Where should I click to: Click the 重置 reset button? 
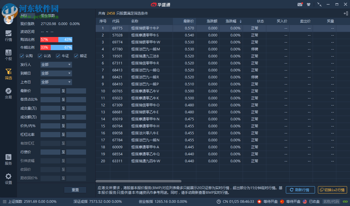point(75,190)
